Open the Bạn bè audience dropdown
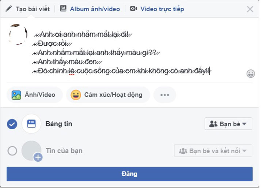The height and width of the screenshot is (192, 263). pos(228,124)
